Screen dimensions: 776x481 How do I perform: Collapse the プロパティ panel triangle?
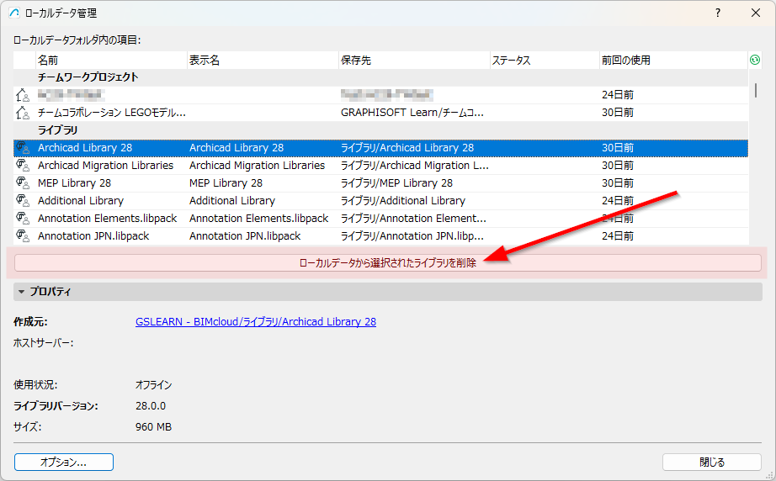click(x=21, y=292)
